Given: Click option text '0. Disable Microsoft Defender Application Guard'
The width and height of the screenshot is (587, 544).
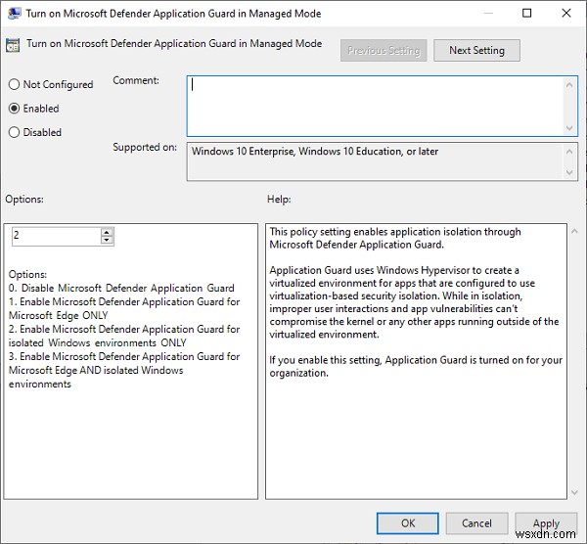Looking at the screenshot, I should pyautogui.click(x=121, y=288).
